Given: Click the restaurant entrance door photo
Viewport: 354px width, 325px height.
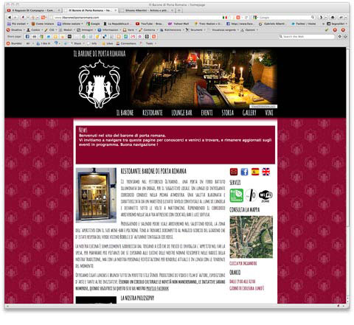Looking at the screenshot, I should point(96,195).
